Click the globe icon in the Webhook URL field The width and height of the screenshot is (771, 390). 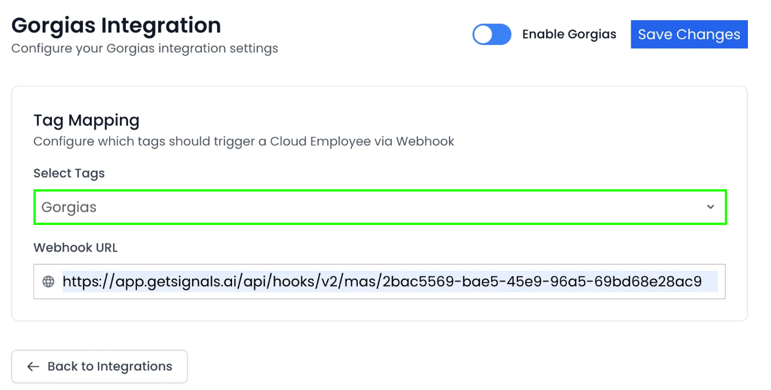[x=48, y=282]
